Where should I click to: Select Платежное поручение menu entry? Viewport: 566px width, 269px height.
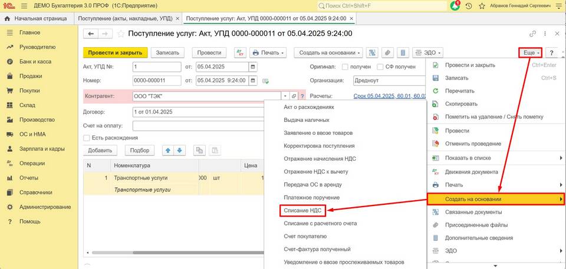coord(311,198)
